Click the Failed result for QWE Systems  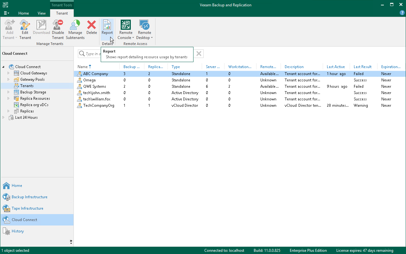358,86
